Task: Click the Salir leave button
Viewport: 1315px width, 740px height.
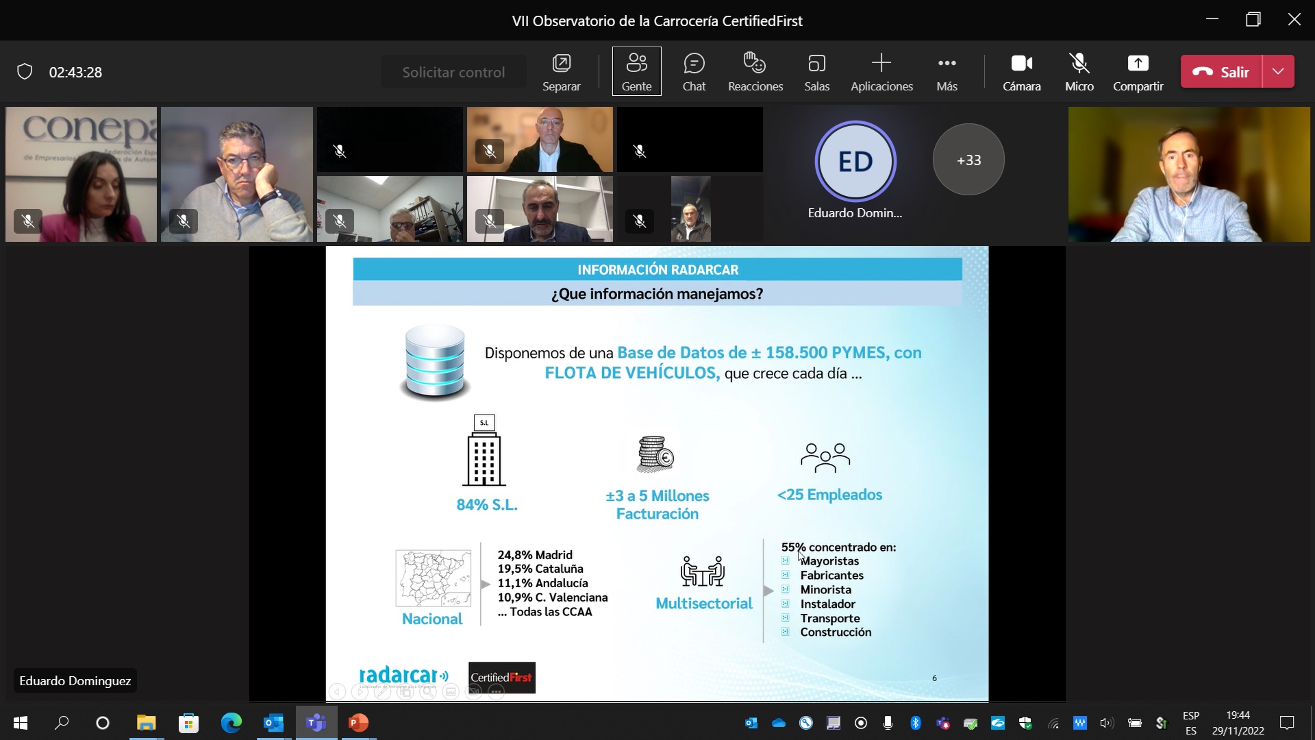Action: tap(1221, 72)
